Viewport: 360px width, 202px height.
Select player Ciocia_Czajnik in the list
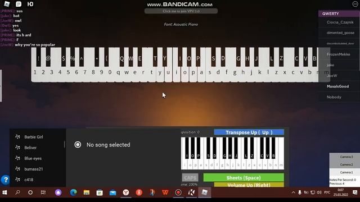339,22
